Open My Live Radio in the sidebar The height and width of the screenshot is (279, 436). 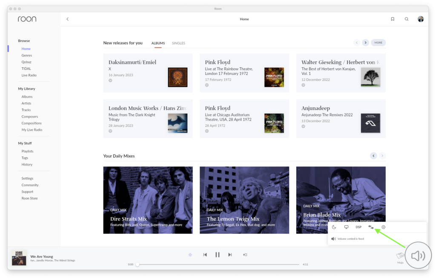[x=32, y=130]
